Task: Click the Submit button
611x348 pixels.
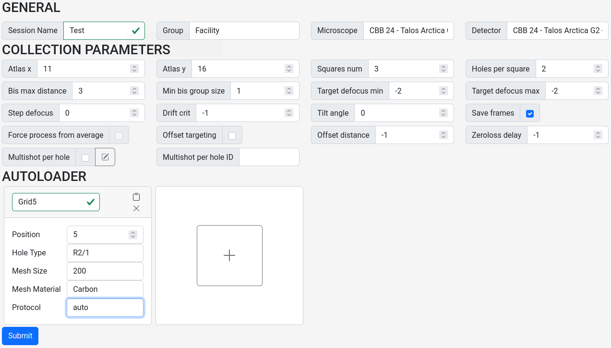Action: 20,336
